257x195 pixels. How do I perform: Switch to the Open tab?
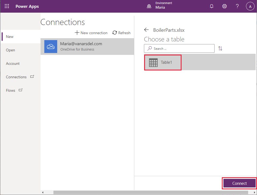pos(10,50)
